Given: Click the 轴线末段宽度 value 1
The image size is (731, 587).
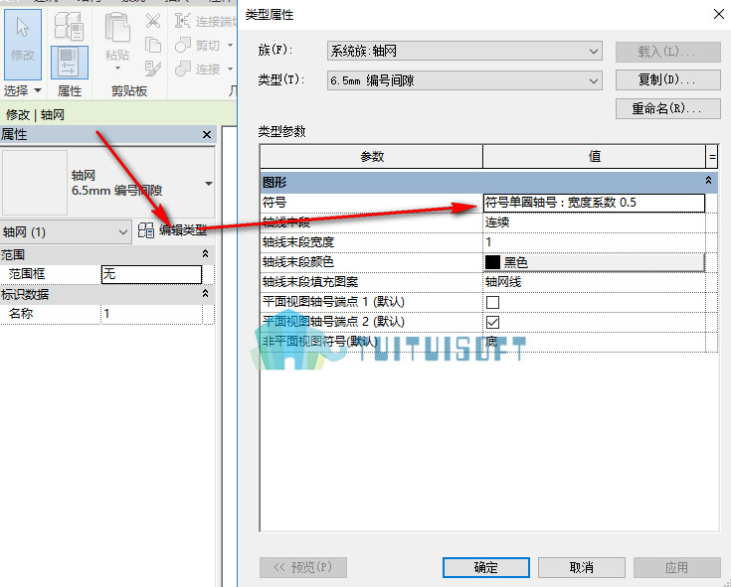Looking at the screenshot, I should (x=594, y=242).
